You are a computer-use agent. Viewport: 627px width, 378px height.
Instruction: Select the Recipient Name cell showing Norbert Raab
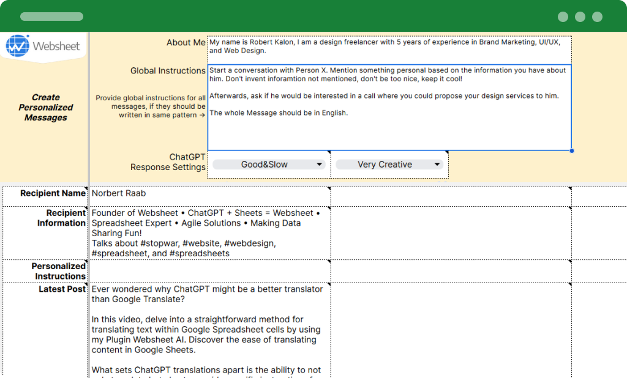coord(208,193)
